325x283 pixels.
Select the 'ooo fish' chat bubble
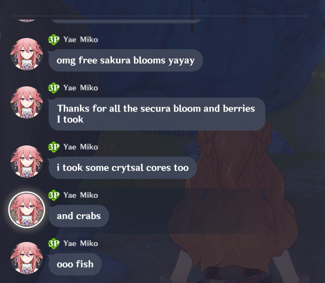point(75,264)
